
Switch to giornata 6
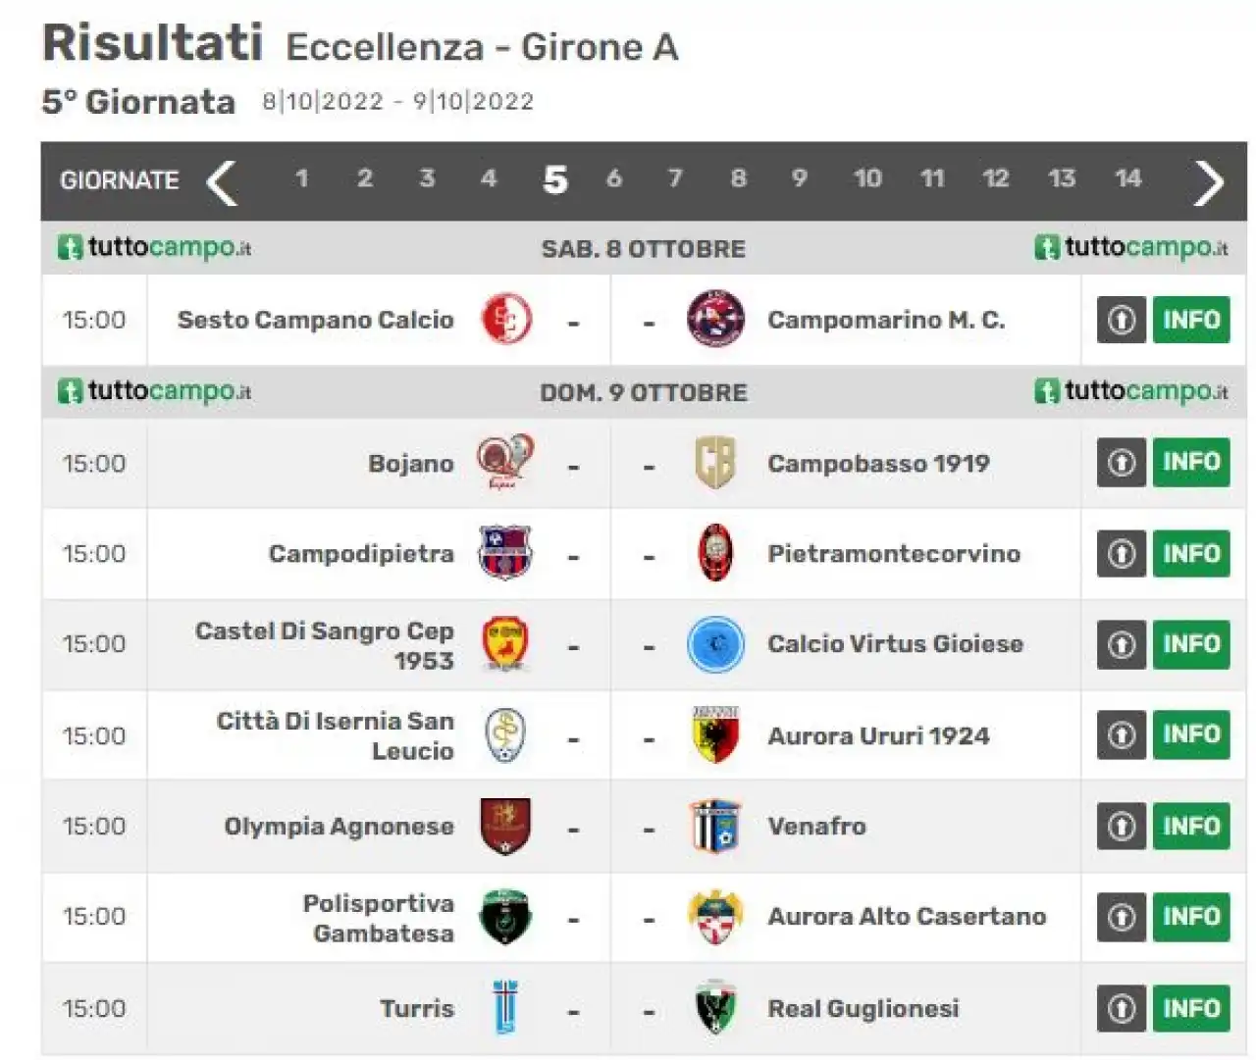[x=614, y=178]
